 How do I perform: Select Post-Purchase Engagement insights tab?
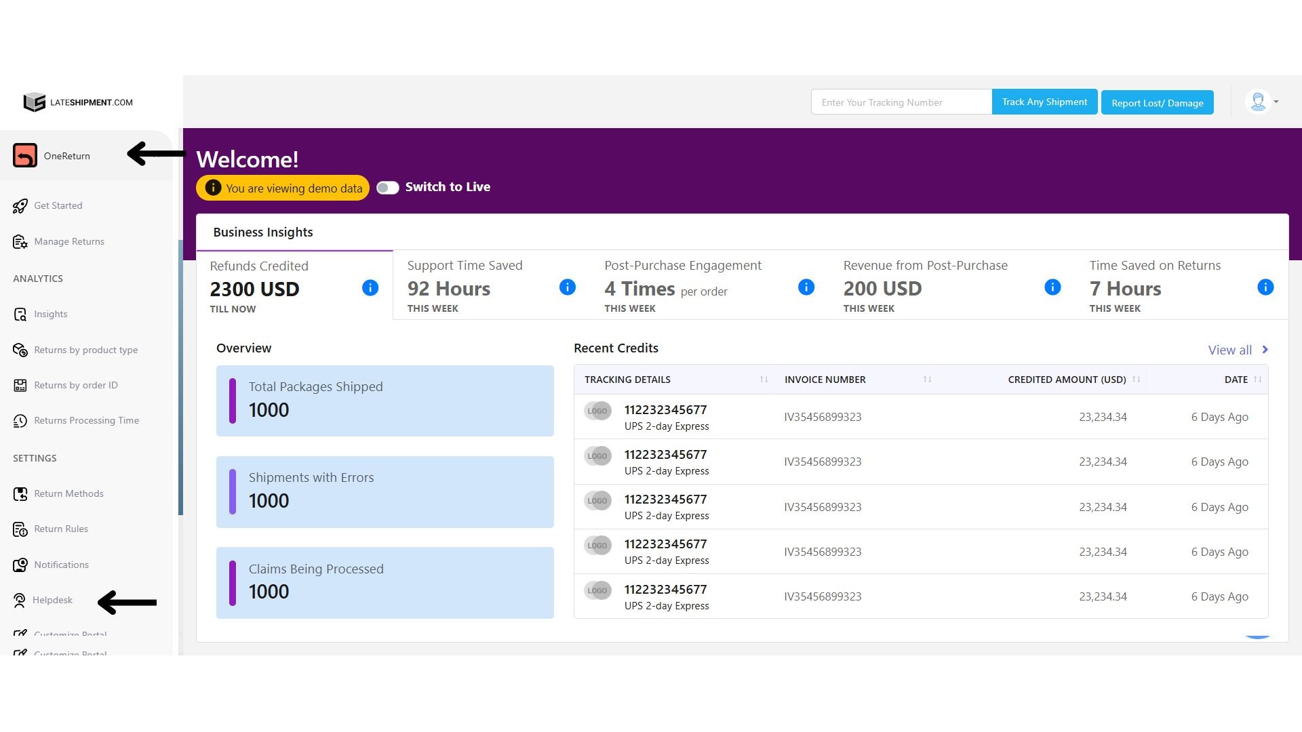click(x=683, y=286)
